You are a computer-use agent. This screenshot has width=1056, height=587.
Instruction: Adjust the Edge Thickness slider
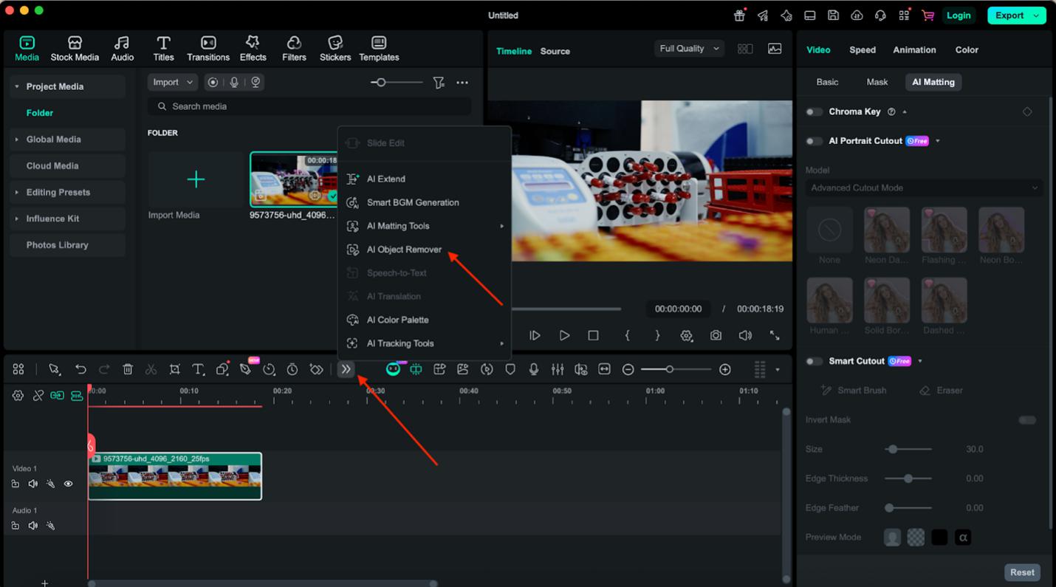click(x=908, y=478)
